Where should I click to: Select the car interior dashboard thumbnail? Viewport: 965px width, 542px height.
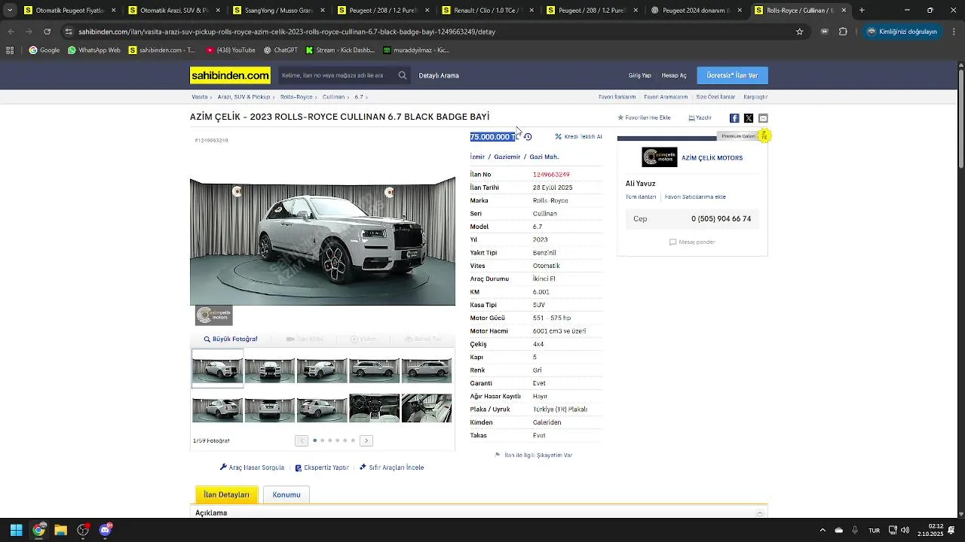coord(374,409)
